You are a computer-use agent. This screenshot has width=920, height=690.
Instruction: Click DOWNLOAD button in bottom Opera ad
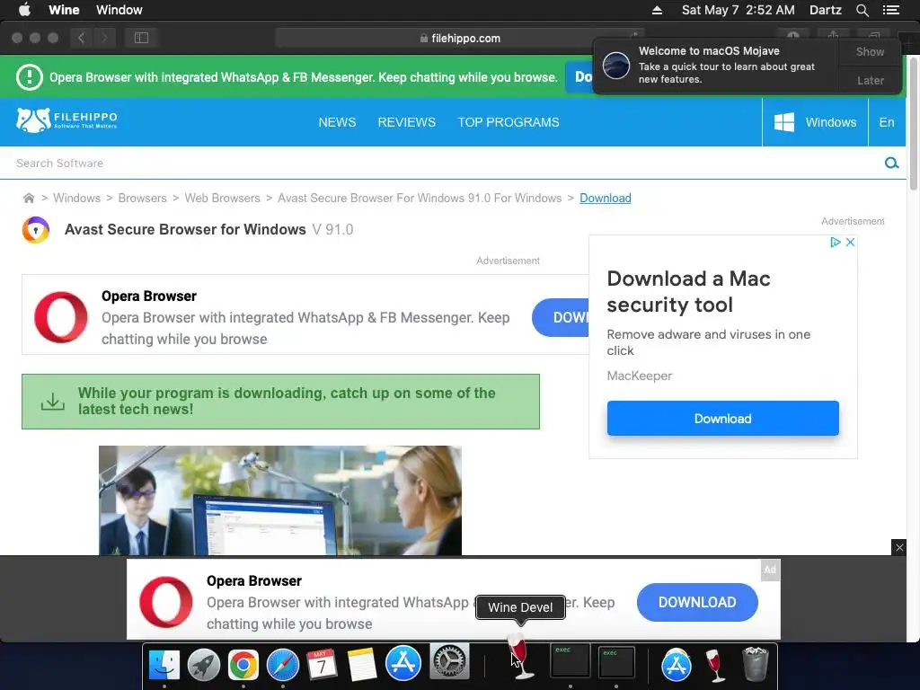(697, 602)
